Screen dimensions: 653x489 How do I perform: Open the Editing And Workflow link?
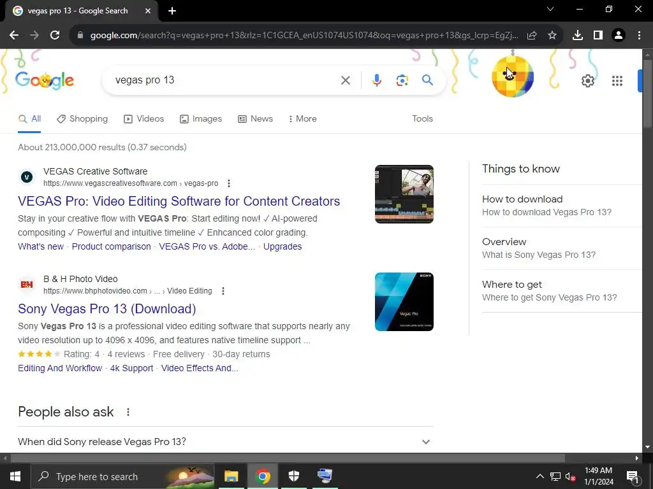60,369
